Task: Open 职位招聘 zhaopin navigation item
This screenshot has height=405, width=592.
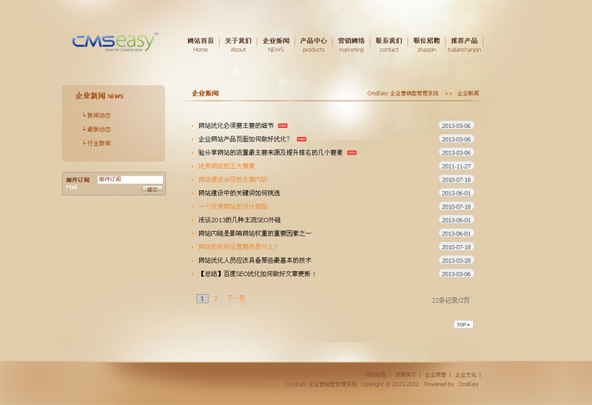Action: (426, 44)
